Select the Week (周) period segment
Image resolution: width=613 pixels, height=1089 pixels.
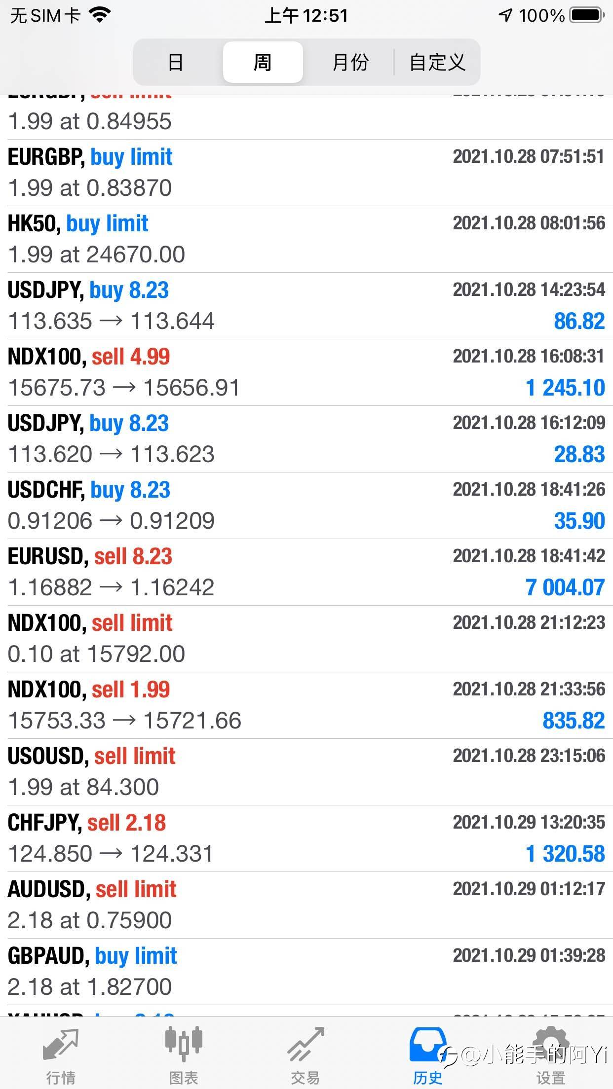263,63
